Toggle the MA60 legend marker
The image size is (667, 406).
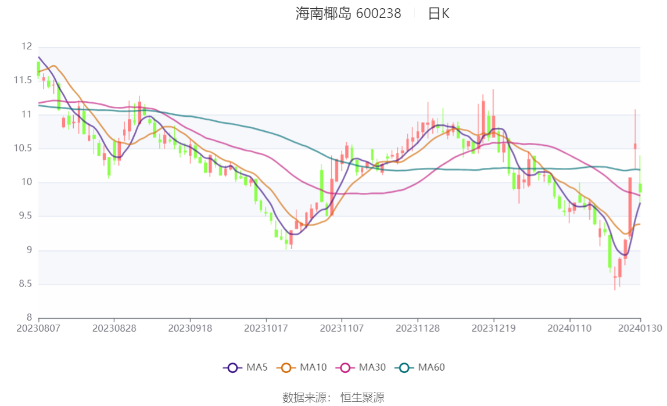404,368
